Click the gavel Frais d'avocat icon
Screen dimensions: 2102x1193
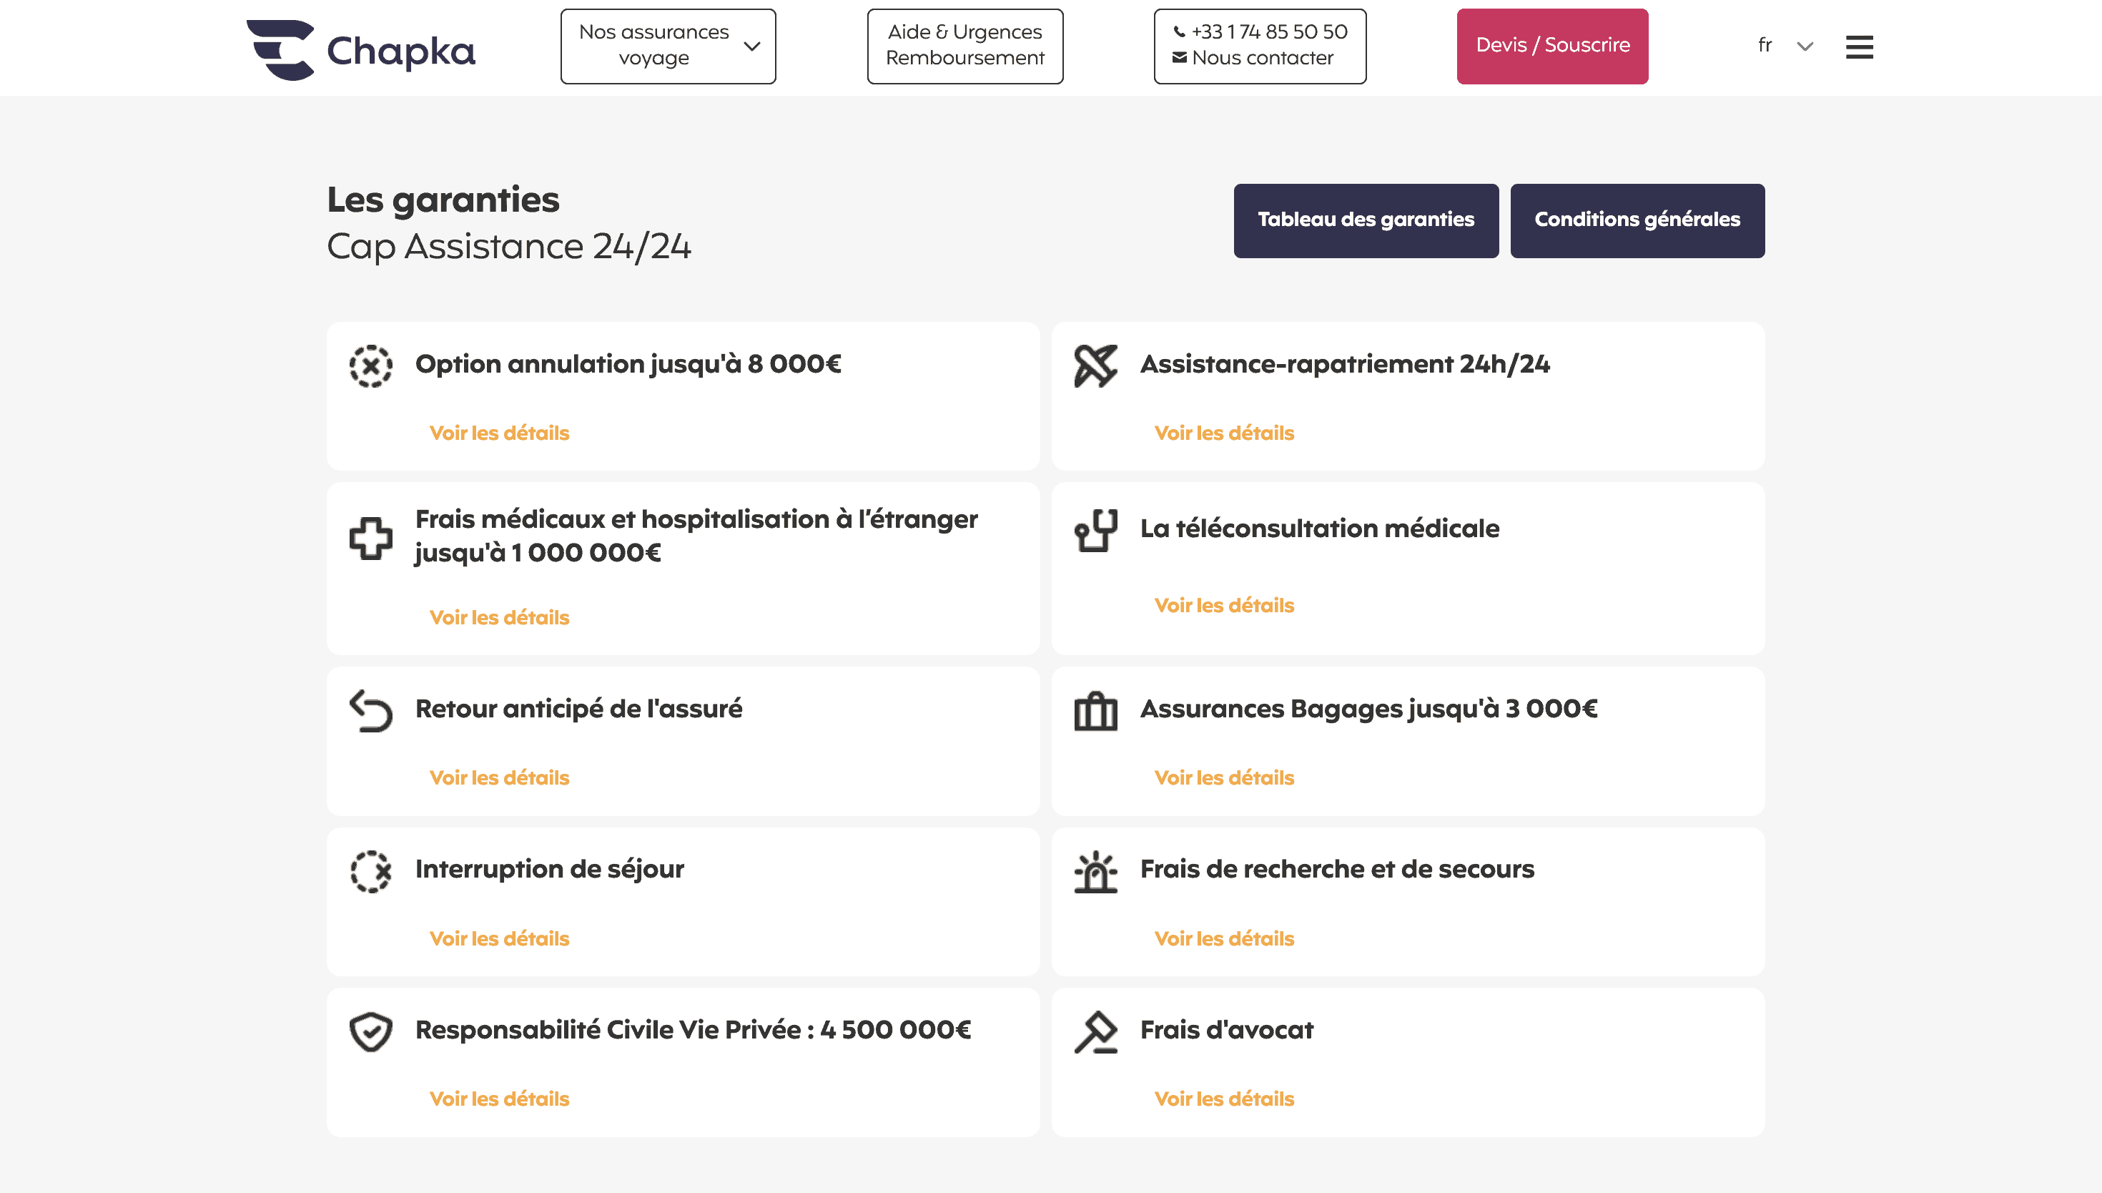tap(1095, 1031)
